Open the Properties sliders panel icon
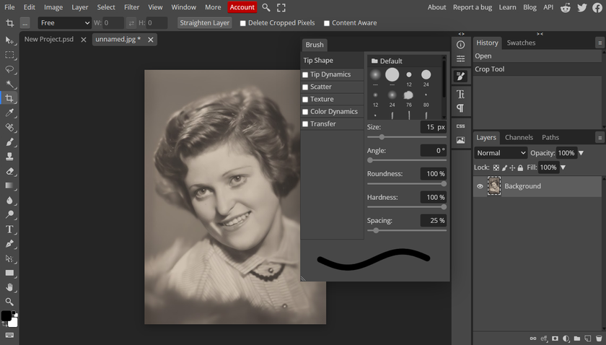The width and height of the screenshot is (606, 345). pyautogui.click(x=461, y=58)
